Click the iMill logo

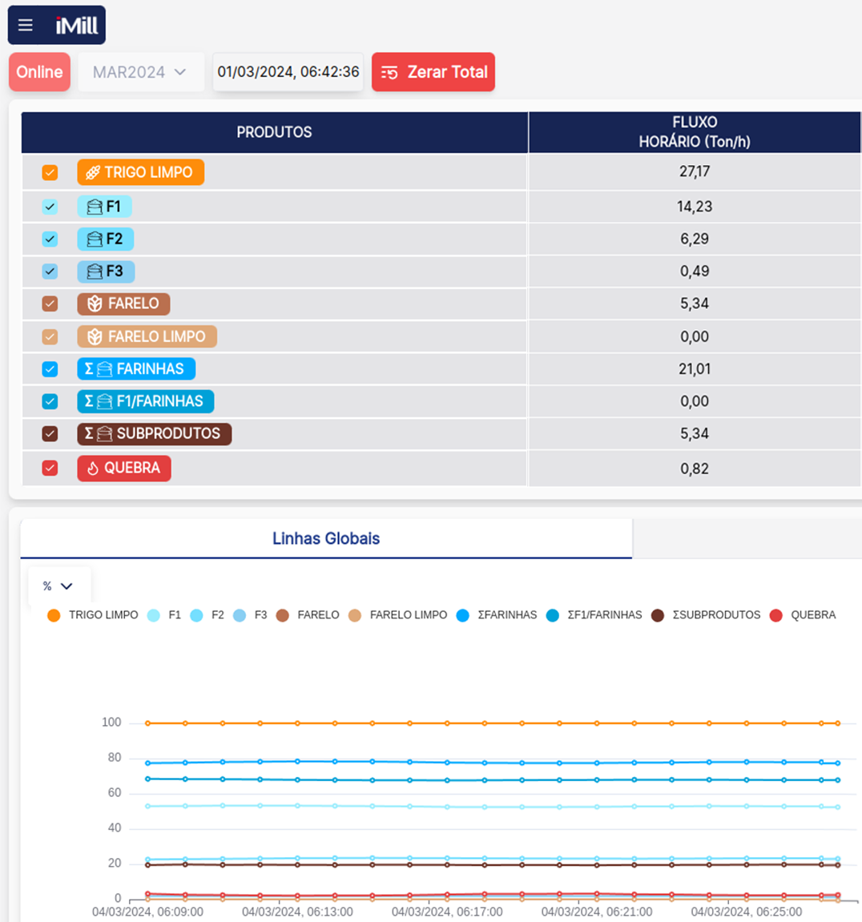click(x=76, y=26)
